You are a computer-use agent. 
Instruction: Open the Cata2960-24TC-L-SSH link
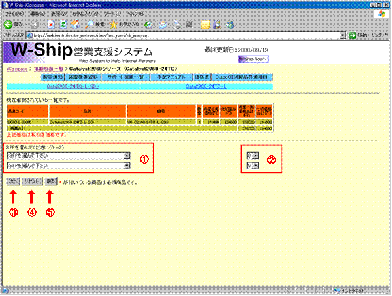73,86
